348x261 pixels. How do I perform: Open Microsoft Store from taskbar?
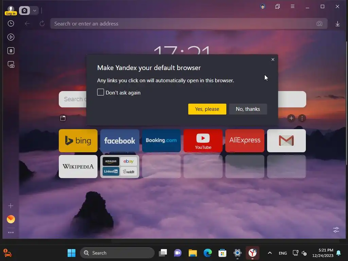click(222, 253)
